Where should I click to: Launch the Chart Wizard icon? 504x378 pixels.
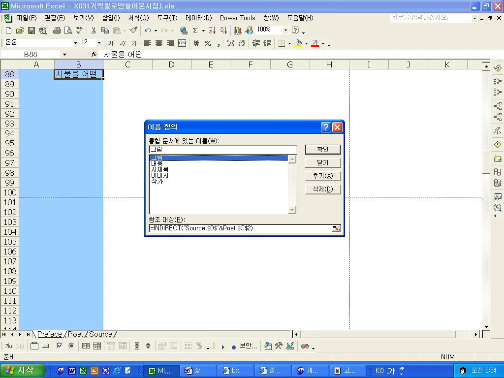[x=238, y=31]
